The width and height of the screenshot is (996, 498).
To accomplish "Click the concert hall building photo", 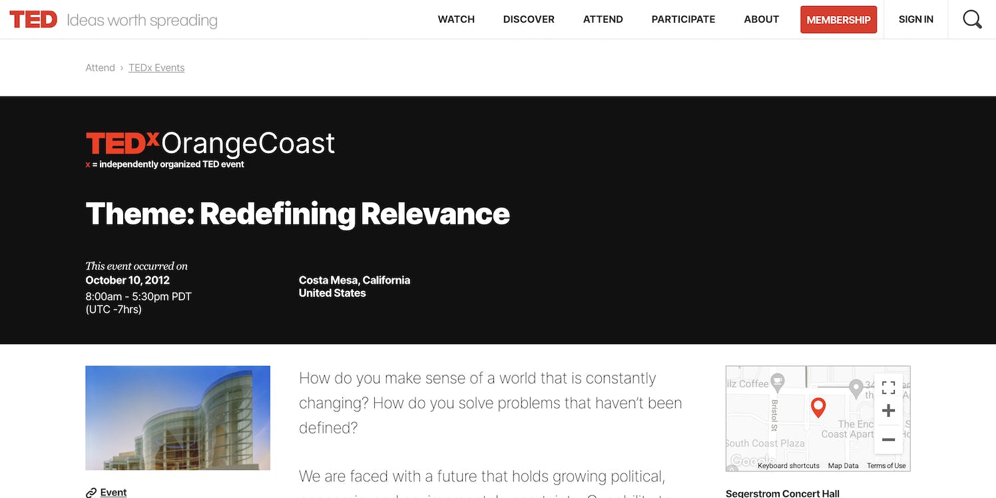I will (x=178, y=418).
